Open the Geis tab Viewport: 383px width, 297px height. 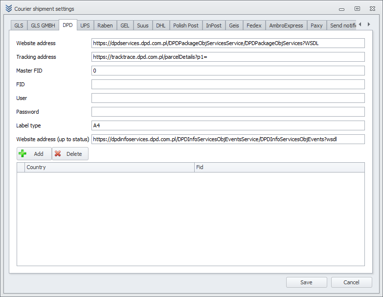(x=234, y=25)
